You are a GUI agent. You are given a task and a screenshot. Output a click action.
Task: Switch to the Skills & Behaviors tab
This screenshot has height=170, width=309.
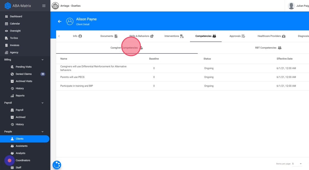click(141, 36)
